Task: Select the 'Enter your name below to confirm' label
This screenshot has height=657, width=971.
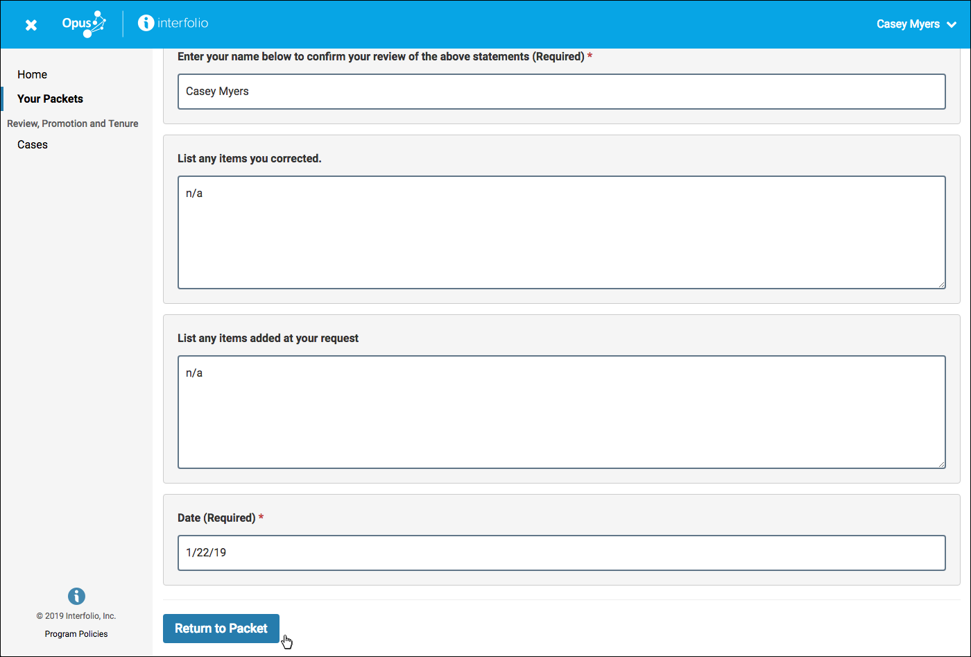Action: pos(385,56)
